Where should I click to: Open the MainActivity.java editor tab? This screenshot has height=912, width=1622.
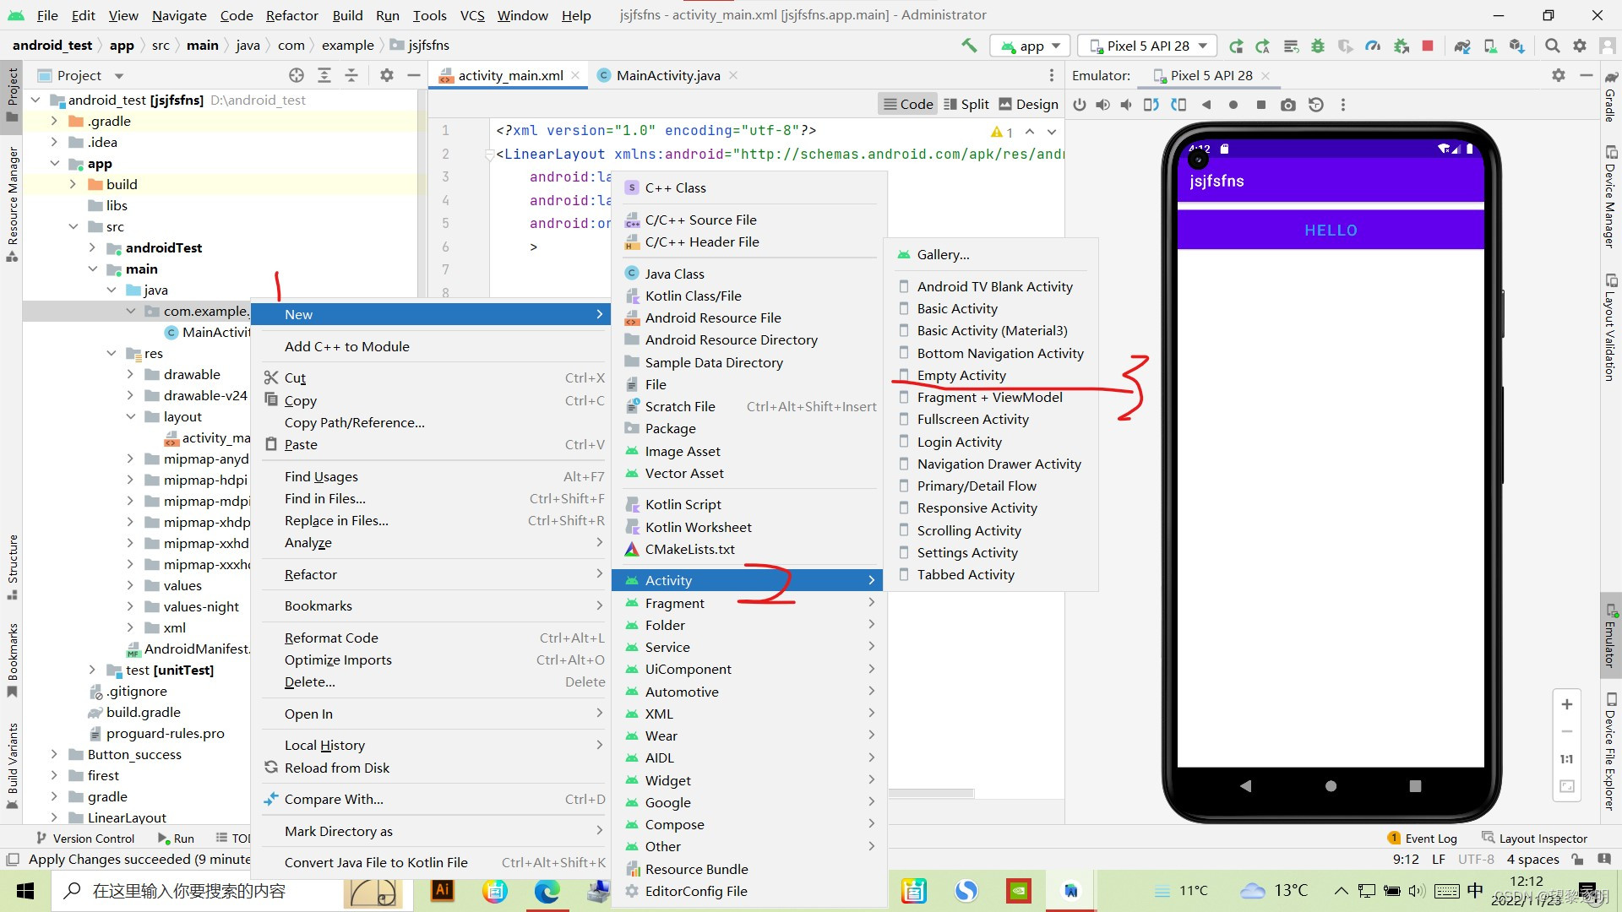pyautogui.click(x=667, y=75)
